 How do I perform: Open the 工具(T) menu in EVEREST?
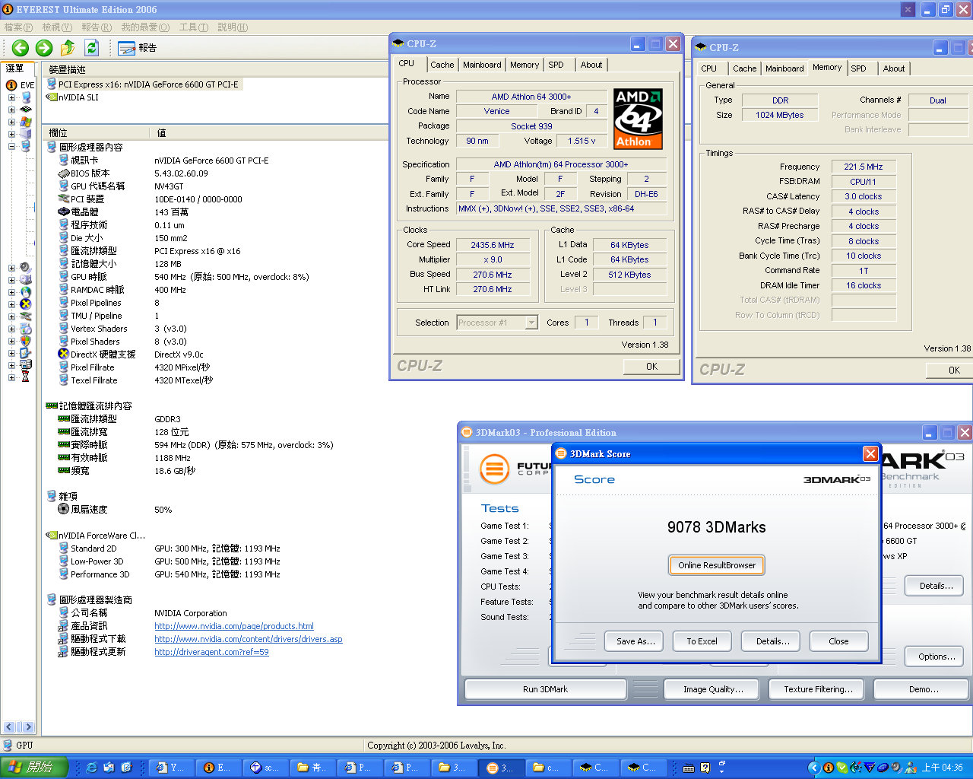click(193, 27)
